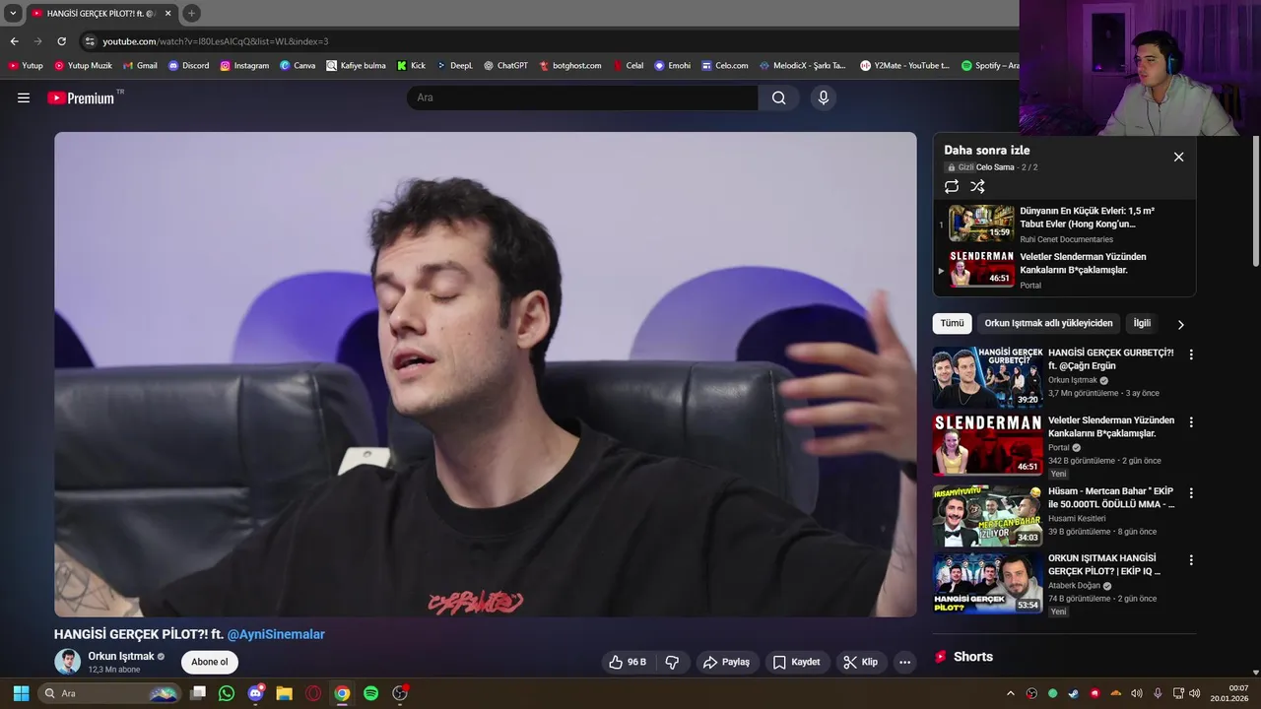Open tab search dropdown arrow

pos(13,13)
